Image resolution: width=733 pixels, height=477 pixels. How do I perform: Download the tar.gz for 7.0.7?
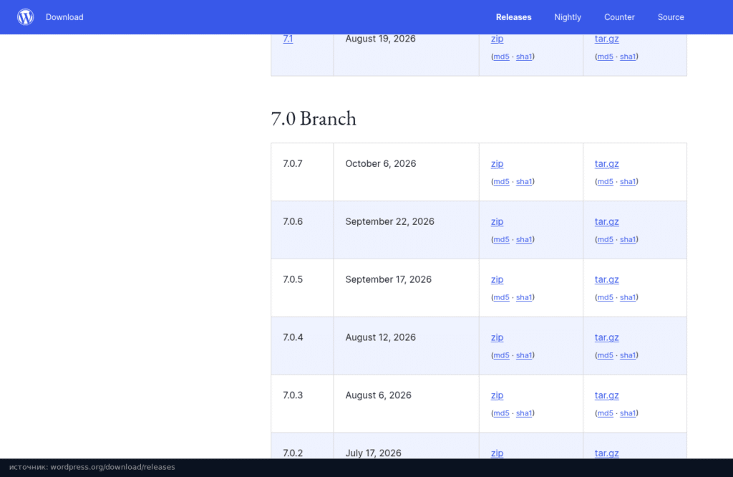607,164
